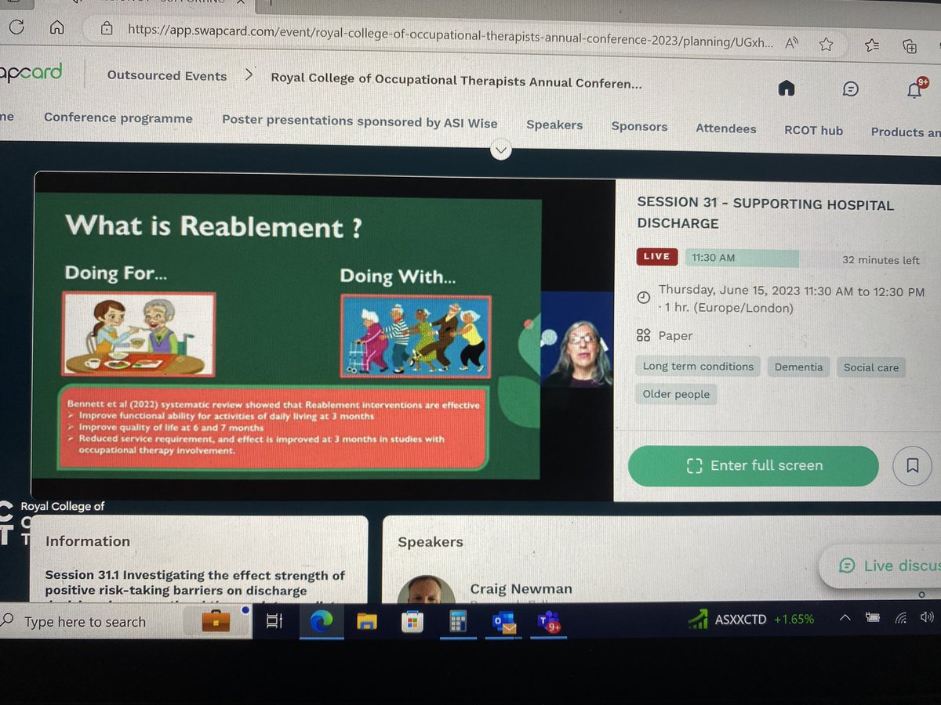Select the Long term conditions tag
The image size is (941, 705).
pyautogui.click(x=698, y=367)
